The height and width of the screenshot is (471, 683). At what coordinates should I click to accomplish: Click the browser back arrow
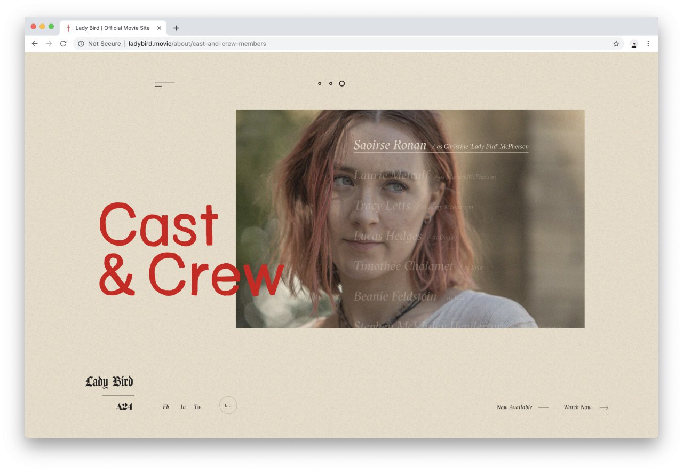point(35,44)
